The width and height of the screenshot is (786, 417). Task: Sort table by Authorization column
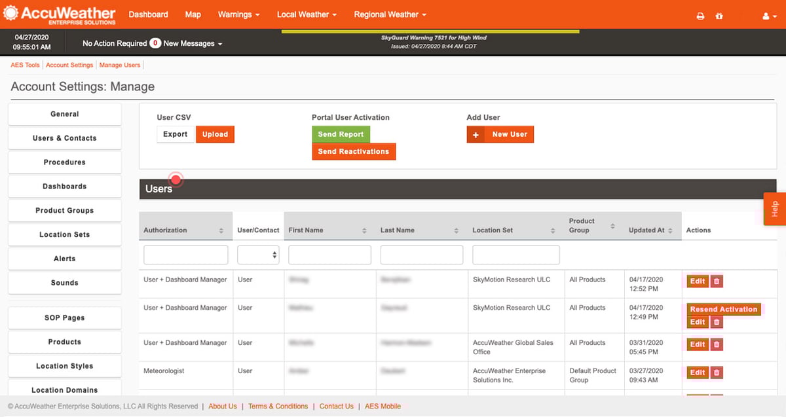coord(221,230)
